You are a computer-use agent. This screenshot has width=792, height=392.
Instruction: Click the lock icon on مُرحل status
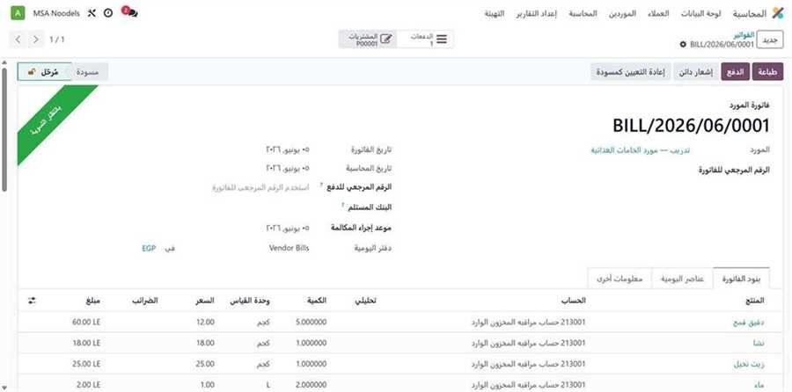point(32,72)
